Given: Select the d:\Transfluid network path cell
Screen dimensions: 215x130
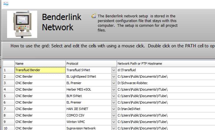Looking at the screenshot, I should pos(166,70).
